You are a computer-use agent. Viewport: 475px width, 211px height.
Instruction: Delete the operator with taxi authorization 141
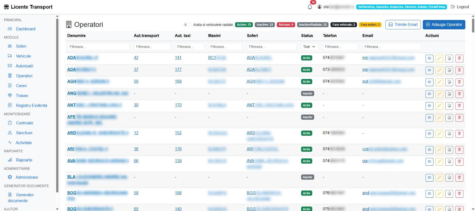coord(459,58)
